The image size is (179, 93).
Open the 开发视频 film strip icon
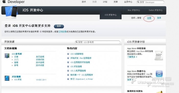[7, 78]
